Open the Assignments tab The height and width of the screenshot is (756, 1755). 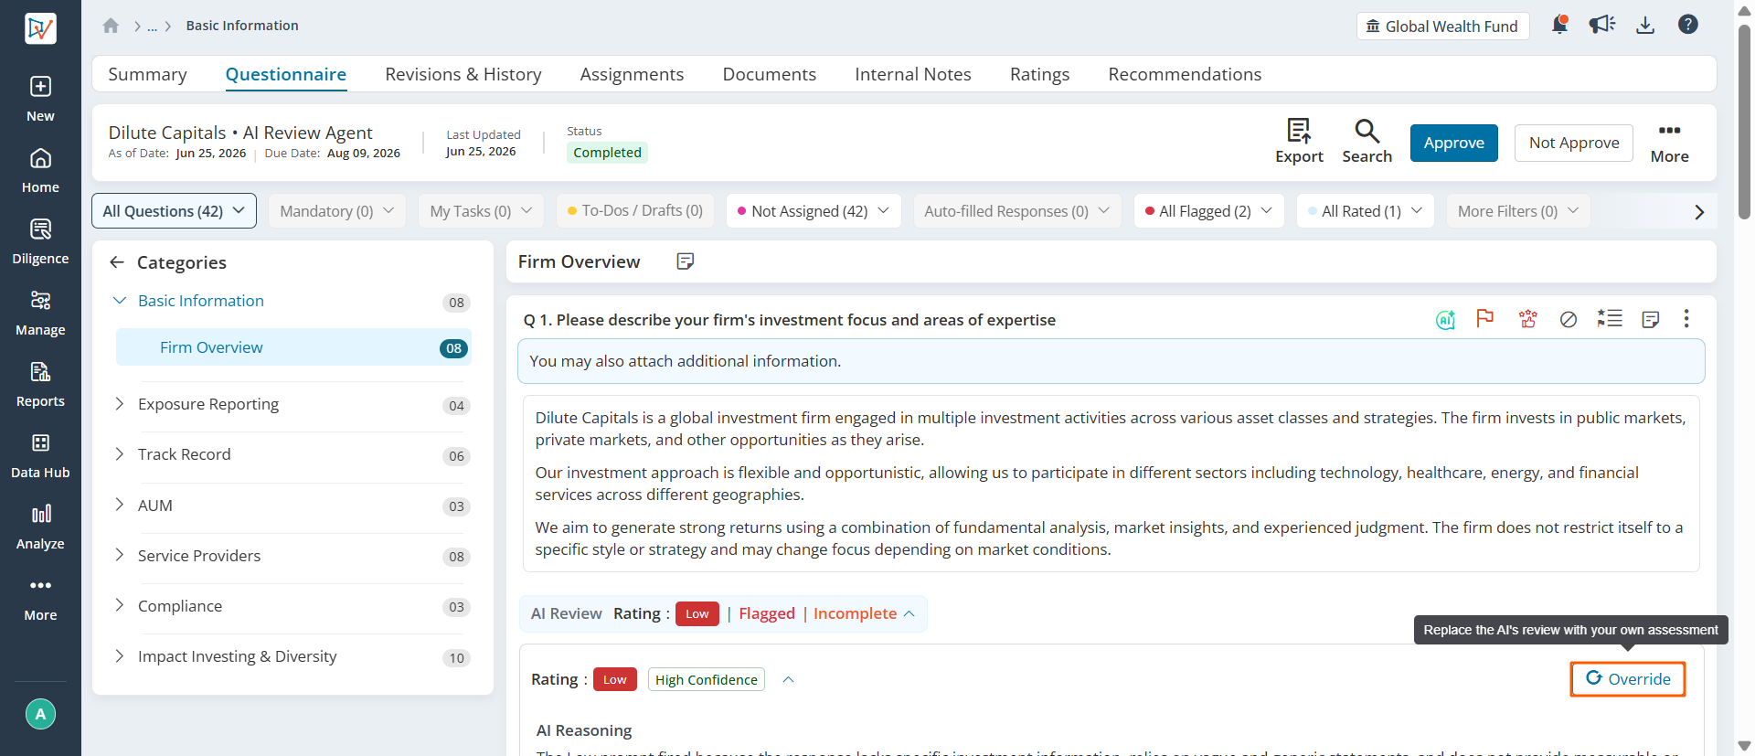[632, 74]
